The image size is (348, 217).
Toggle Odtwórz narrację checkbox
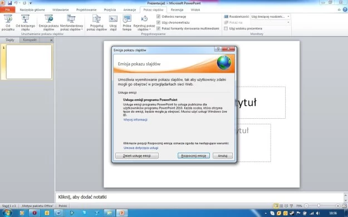pos(158,17)
